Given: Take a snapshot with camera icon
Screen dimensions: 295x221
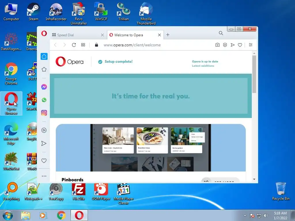Looking at the screenshot, I should (217, 45).
